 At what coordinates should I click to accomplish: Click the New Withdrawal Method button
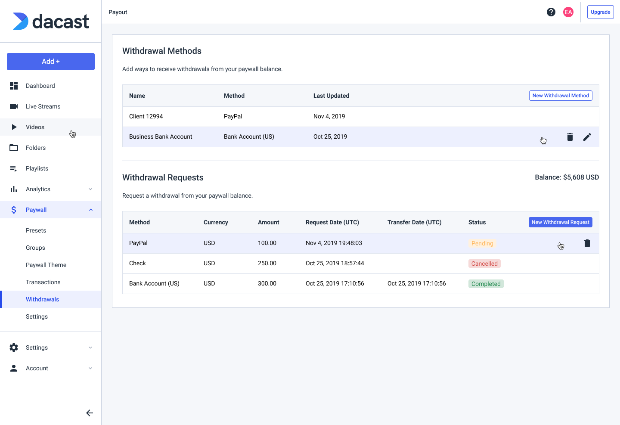(x=561, y=95)
